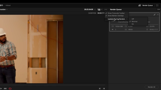Click the Edited project status label
The height and width of the screenshot is (90, 161).
(x=8, y=5)
